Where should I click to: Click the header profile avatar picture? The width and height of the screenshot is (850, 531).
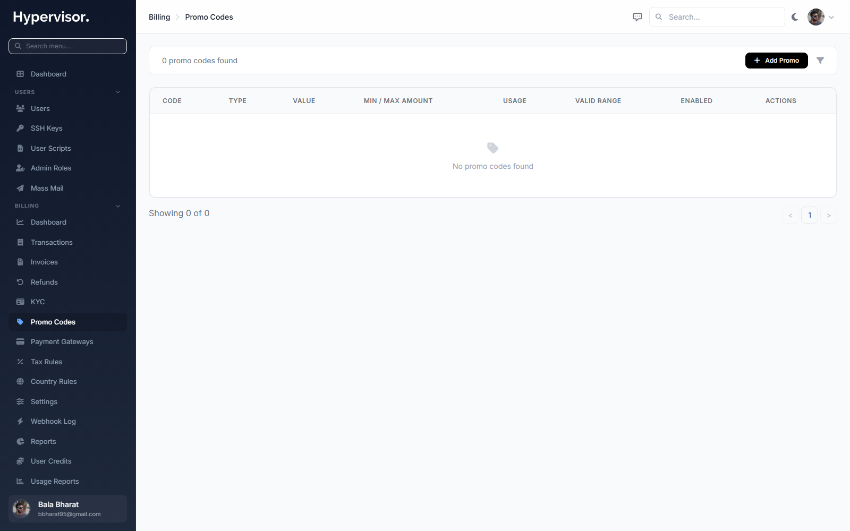(816, 17)
